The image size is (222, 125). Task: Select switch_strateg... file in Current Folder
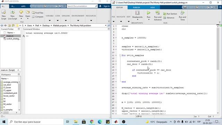[x=12, y=39]
